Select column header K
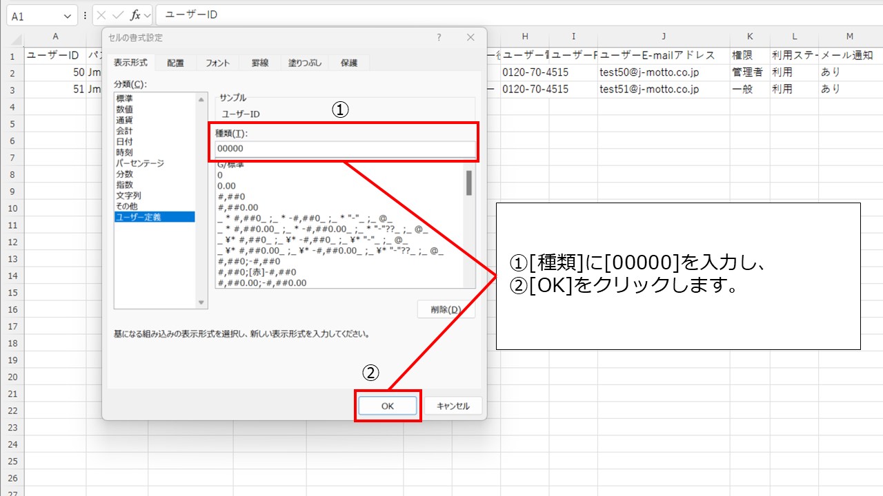 (750, 37)
